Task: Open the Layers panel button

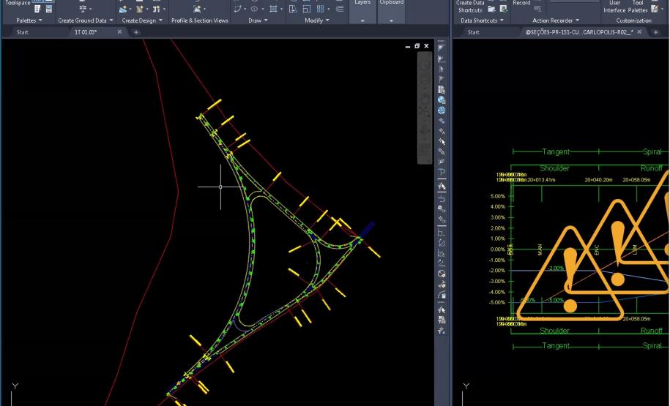Action: [362, 12]
